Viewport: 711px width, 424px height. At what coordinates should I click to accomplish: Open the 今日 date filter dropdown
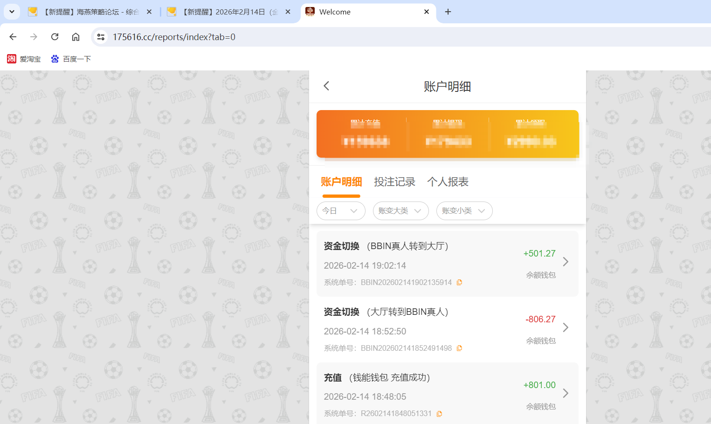(341, 211)
